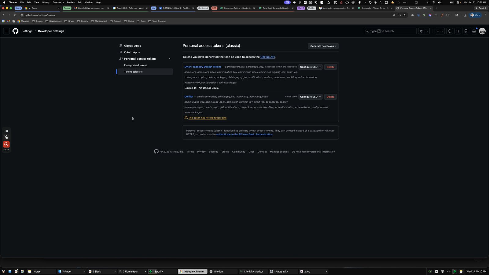Click the no expiration date warning link

pos(208,118)
